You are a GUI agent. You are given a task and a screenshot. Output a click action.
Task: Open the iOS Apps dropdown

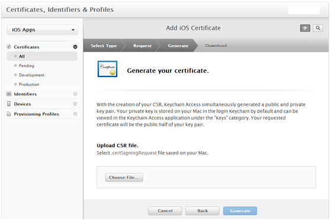pyautogui.click(x=43, y=30)
